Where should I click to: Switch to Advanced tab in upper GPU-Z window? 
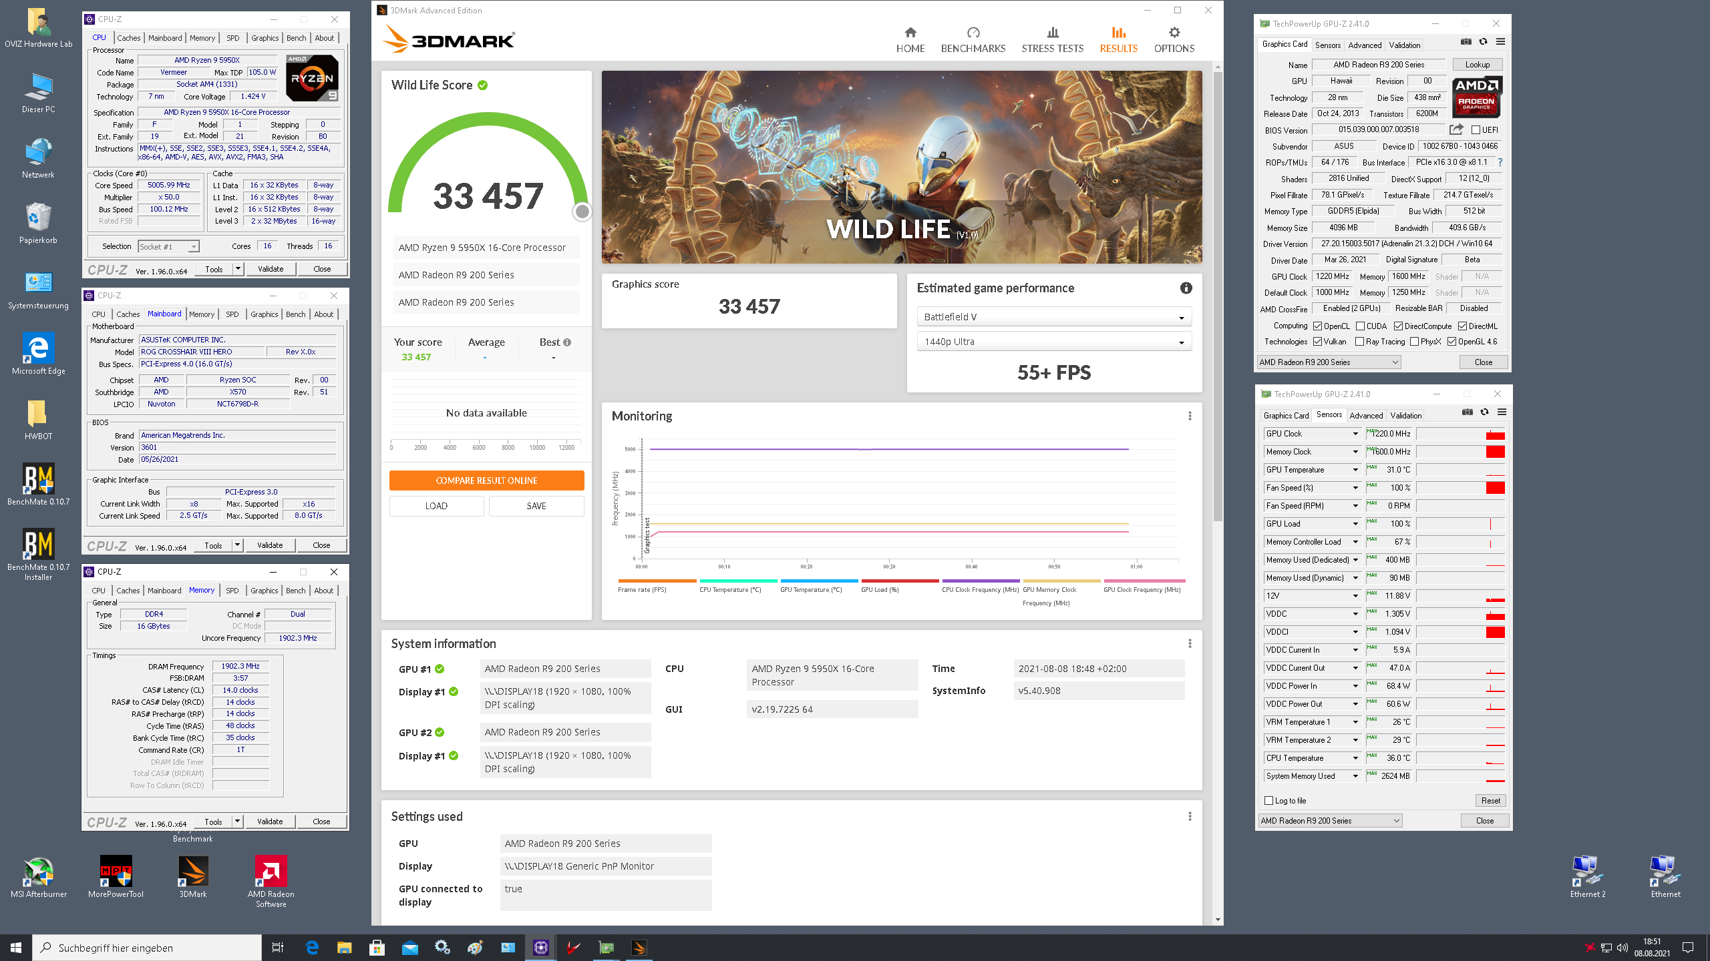point(1365,45)
